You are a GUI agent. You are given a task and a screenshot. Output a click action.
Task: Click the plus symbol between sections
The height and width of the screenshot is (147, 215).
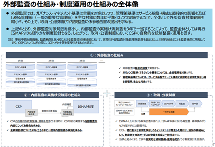tap(107, 93)
